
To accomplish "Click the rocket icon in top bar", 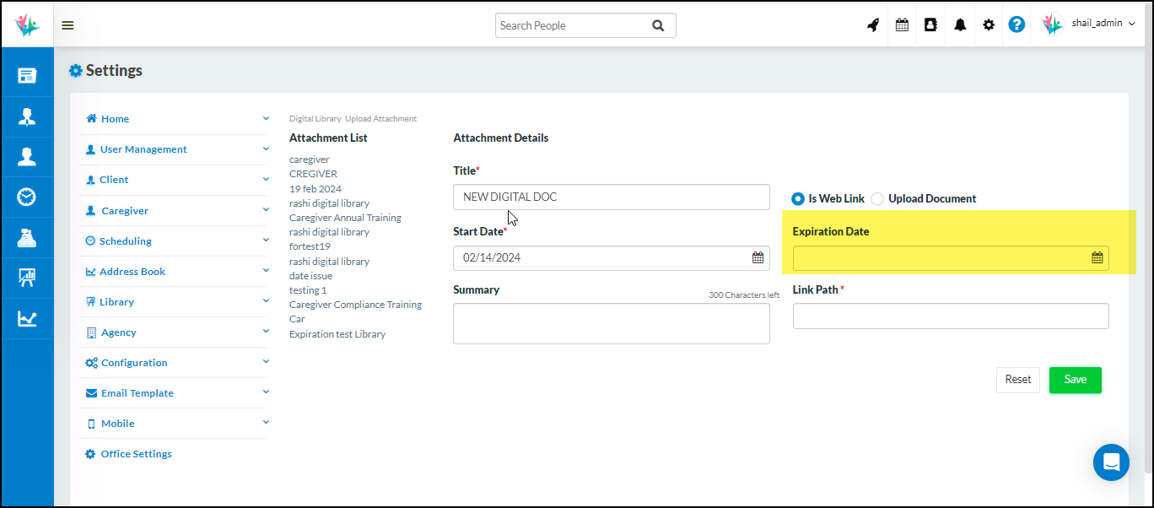I will [873, 25].
